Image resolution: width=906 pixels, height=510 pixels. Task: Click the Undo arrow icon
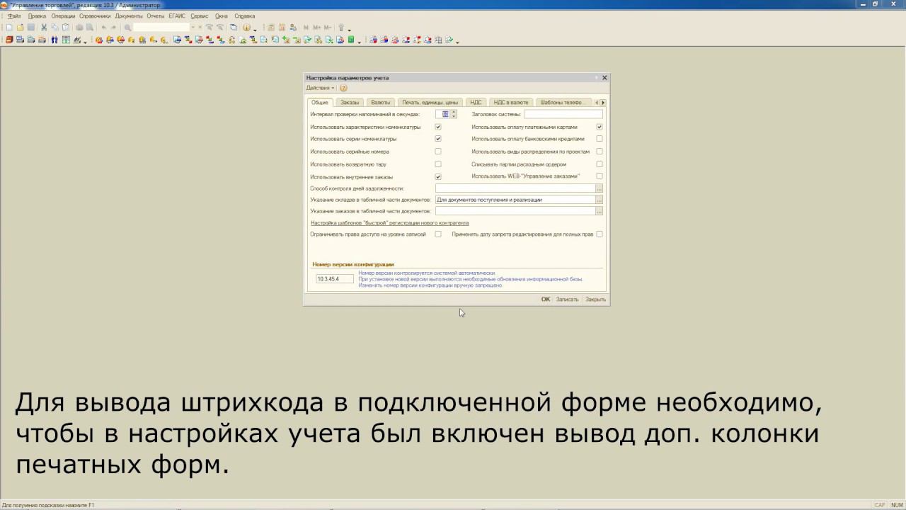pyautogui.click(x=104, y=27)
